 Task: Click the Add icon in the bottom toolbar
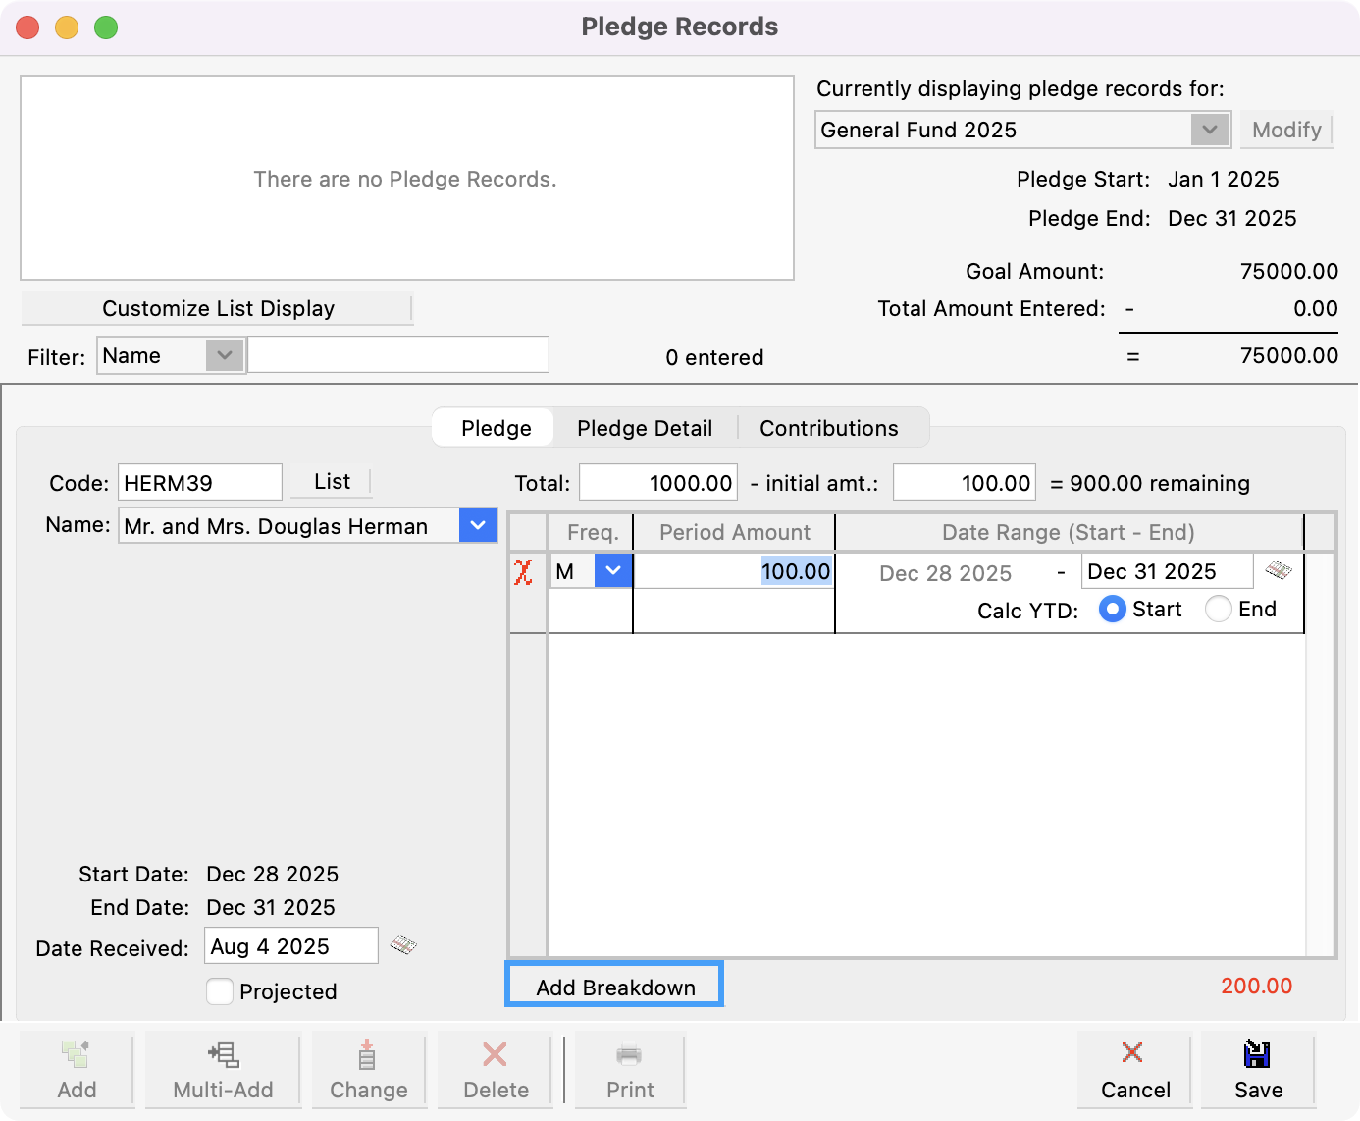[78, 1070]
